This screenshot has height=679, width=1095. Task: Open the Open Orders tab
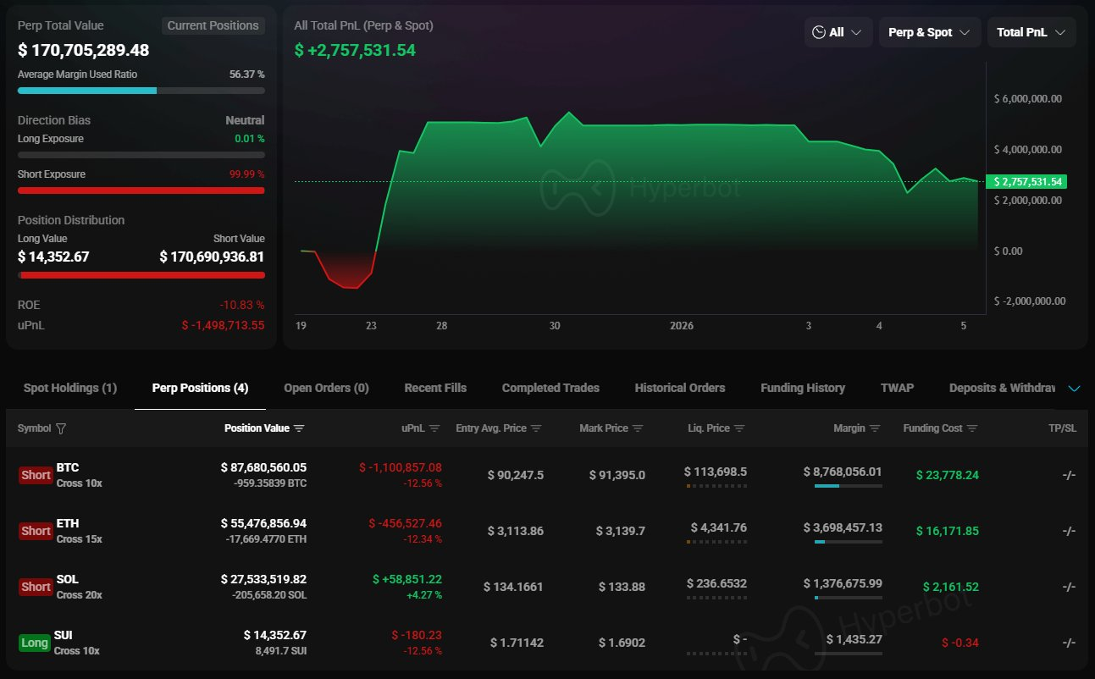pos(326,388)
